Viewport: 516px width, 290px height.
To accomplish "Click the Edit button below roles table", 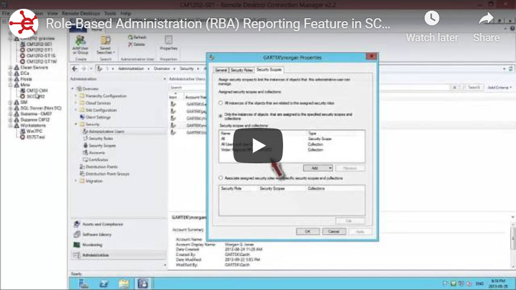I will 350,220.
